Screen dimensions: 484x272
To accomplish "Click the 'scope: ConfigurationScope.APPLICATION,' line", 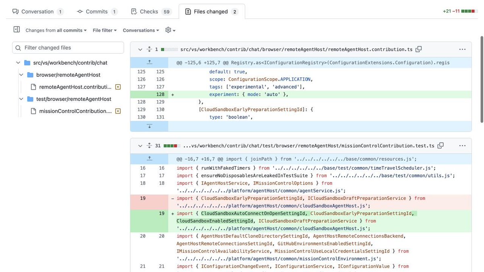I will pyautogui.click(x=260, y=79).
